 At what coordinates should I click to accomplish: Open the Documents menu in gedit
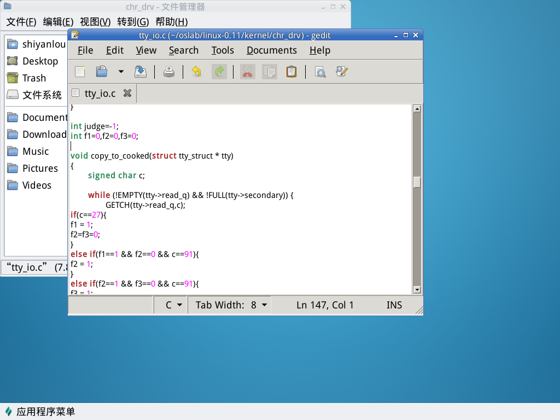click(x=271, y=50)
